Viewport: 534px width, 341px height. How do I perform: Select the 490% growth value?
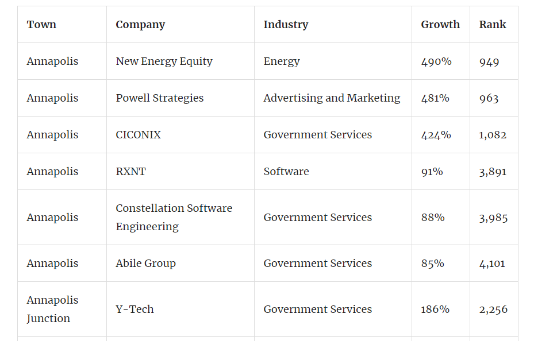click(x=436, y=61)
